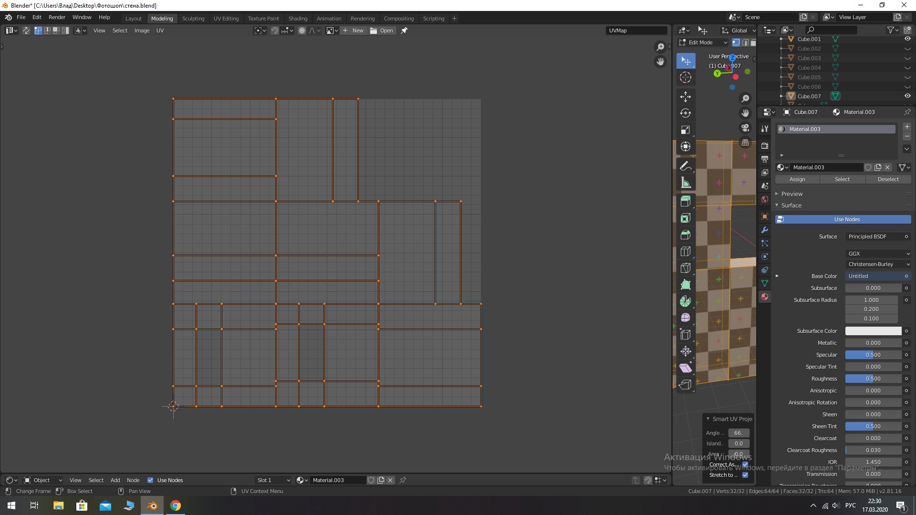This screenshot has height=515, width=916.
Task: Open File Explorer from taskbar
Action: [58, 505]
